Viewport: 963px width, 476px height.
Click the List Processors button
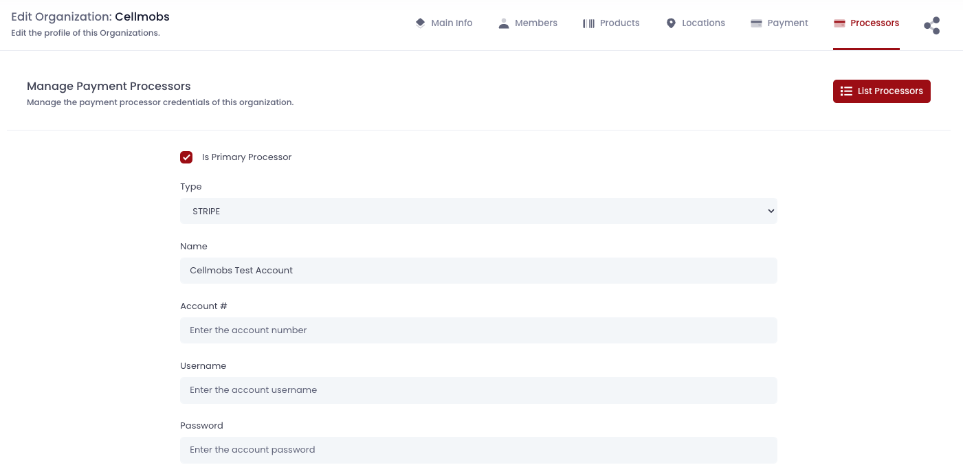(x=881, y=91)
